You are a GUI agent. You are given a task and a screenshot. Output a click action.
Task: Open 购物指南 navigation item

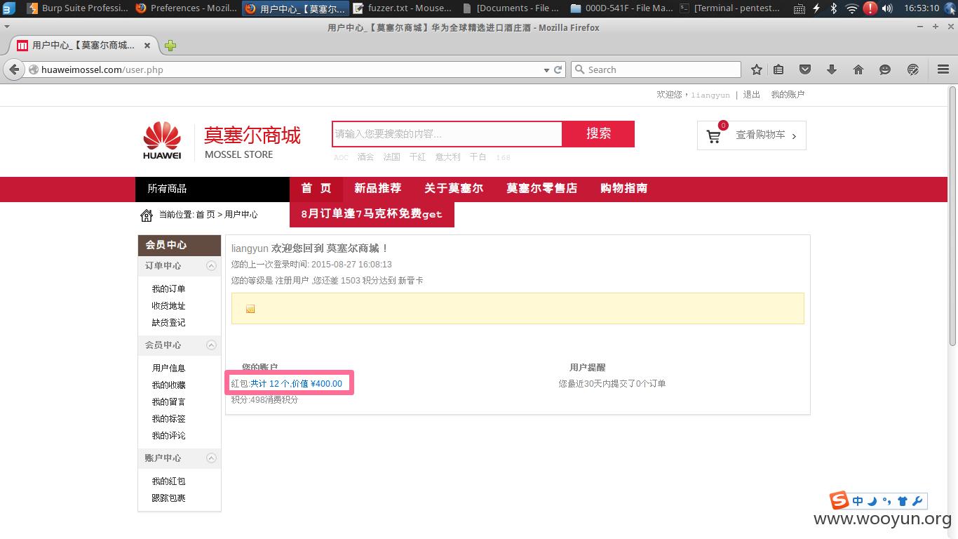pos(624,188)
